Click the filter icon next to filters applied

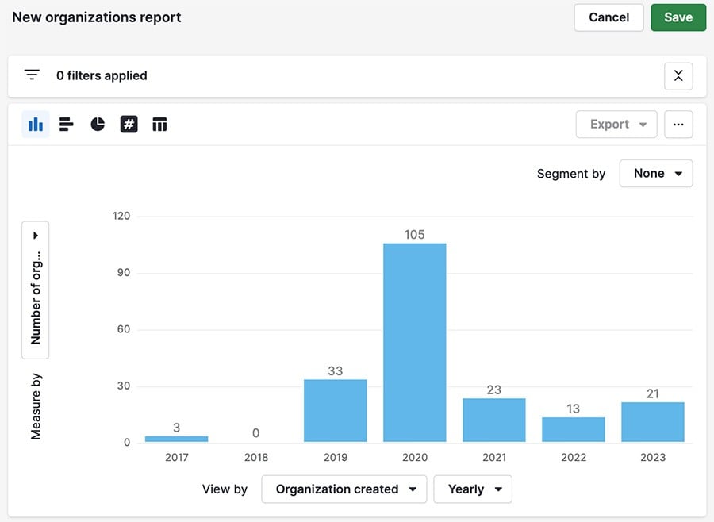pos(32,75)
